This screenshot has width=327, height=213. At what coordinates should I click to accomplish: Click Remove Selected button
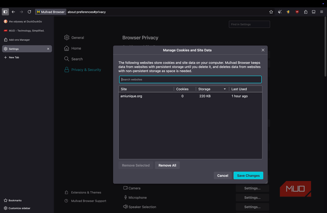click(x=136, y=165)
